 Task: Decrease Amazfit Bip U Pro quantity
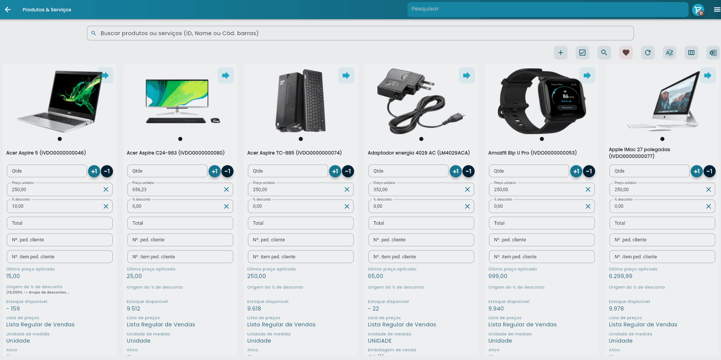(589, 171)
